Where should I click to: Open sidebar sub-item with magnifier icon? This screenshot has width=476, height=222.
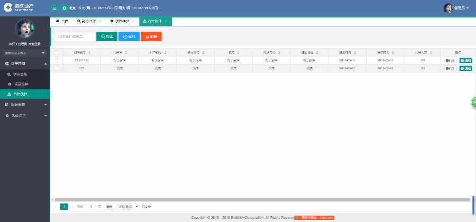(x=25, y=74)
